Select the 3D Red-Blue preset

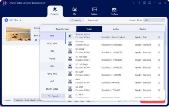pyautogui.click(x=114, y=58)
